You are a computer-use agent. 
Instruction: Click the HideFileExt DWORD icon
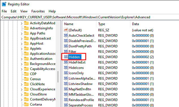coord(66,62)
